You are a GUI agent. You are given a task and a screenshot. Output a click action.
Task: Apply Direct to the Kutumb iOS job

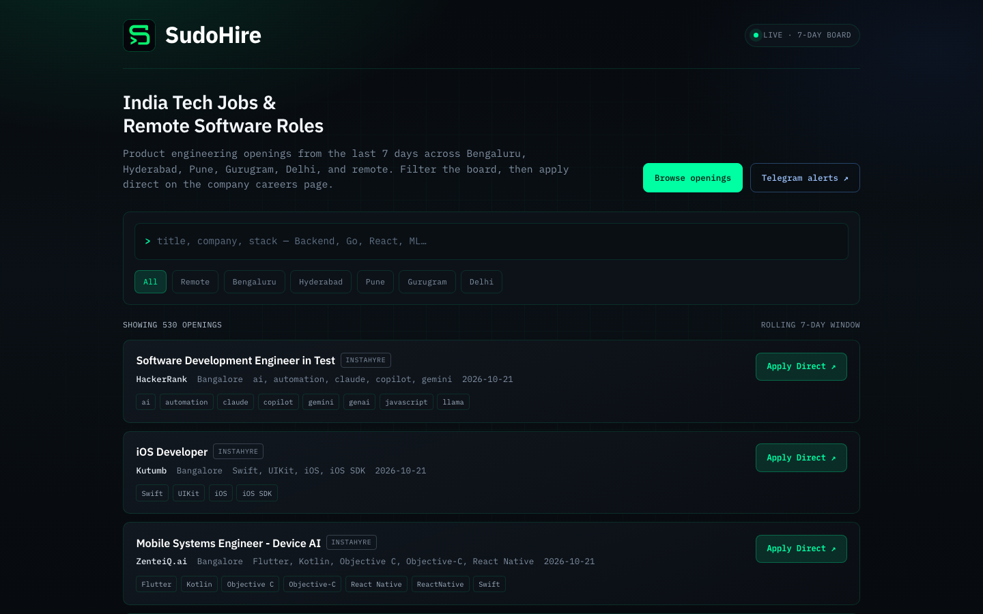pyautogui.click(x=801, y=458)
